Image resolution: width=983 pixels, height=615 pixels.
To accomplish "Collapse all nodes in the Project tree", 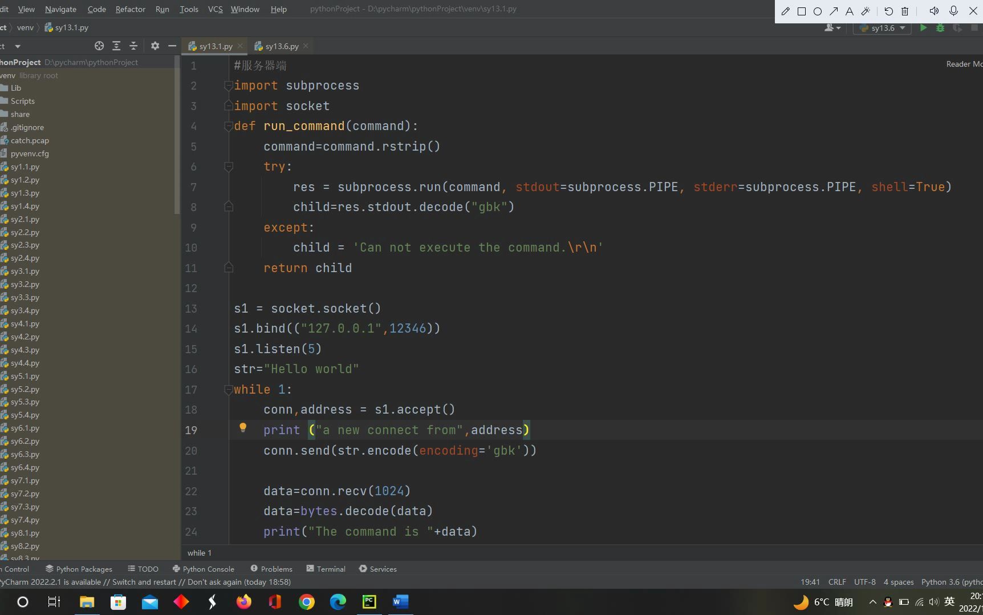I will [x=133, y=46].
